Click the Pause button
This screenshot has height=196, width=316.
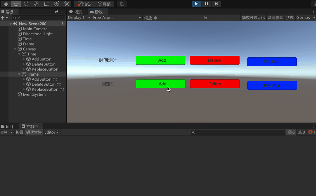(206, 4)
